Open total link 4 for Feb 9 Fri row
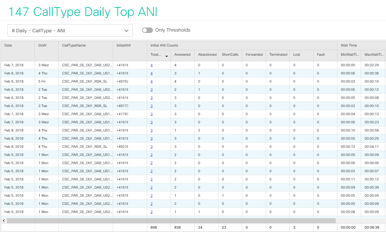The width and height of the screenshot is (386, 232). pos(152,82)
